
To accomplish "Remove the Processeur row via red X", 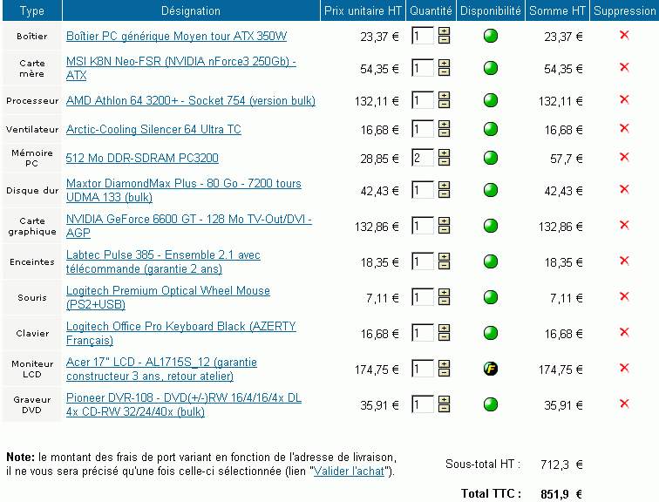I will click(624, 100).
